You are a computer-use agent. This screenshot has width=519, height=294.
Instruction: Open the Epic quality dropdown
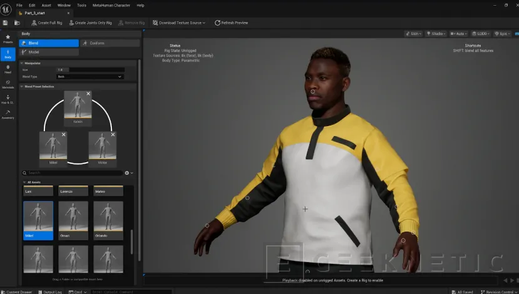503,34
